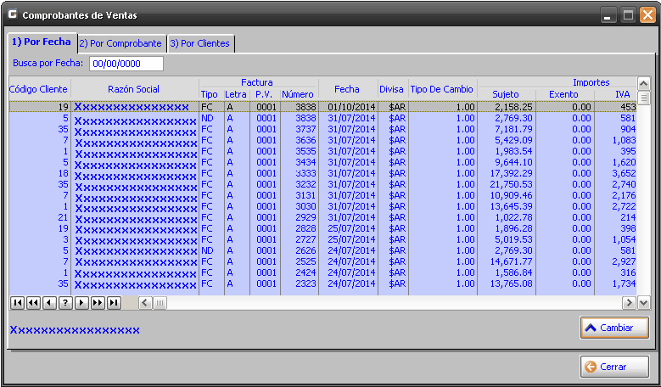Click the Sujeto column header
Image resolution: width=661 pixels, height=387 pixels.
click(506, 94)
